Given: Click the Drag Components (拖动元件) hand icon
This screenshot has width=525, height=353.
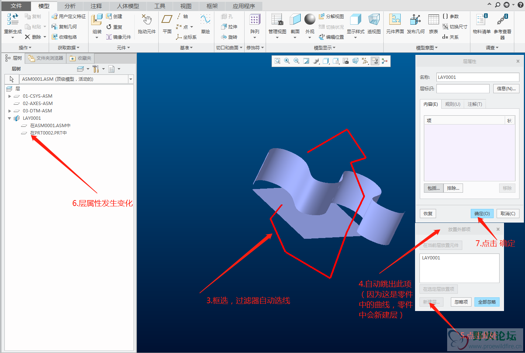Looking at the screenshot, I should [147, 20].
